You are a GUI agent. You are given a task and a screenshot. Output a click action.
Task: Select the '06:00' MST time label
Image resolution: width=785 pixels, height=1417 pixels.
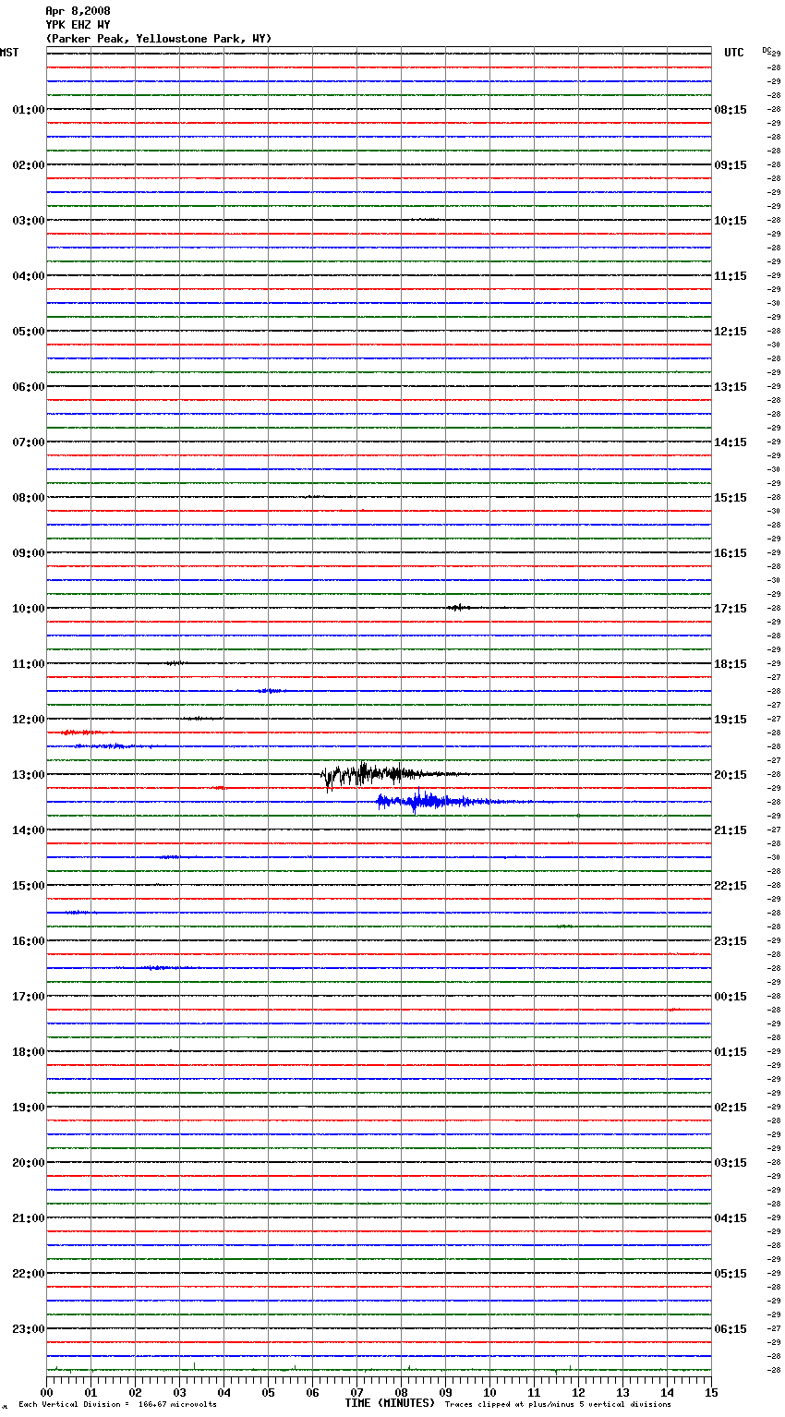pyautogui.click(x=29, y=387)
